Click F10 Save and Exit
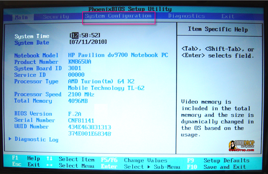268x174 pixels. (x=216, y=167)
